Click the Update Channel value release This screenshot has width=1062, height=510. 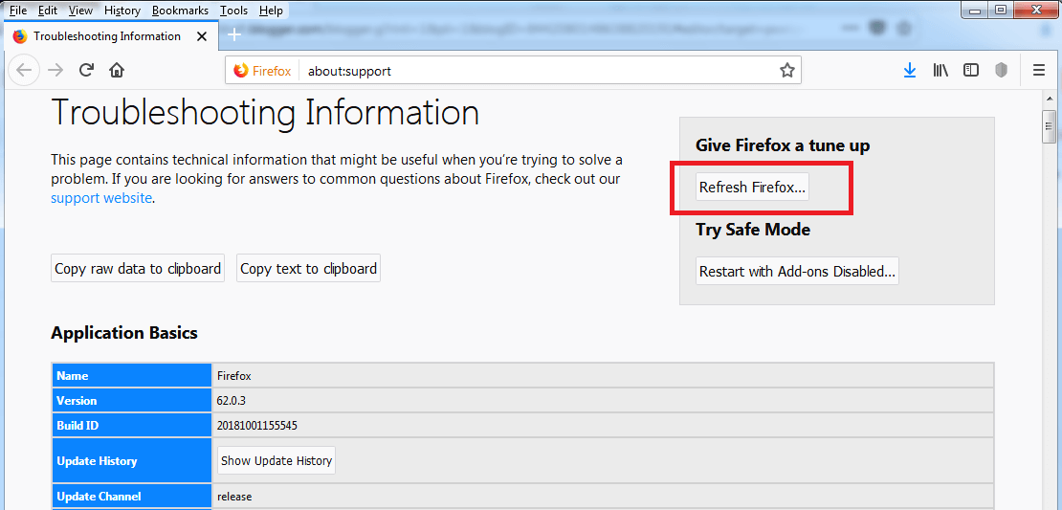click(234, 497)
